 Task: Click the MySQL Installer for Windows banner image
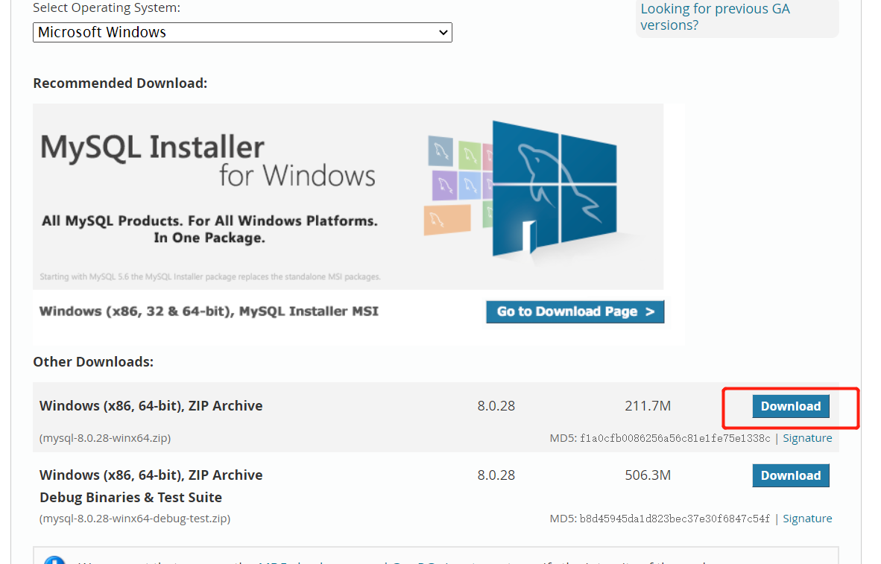point(348,197)
